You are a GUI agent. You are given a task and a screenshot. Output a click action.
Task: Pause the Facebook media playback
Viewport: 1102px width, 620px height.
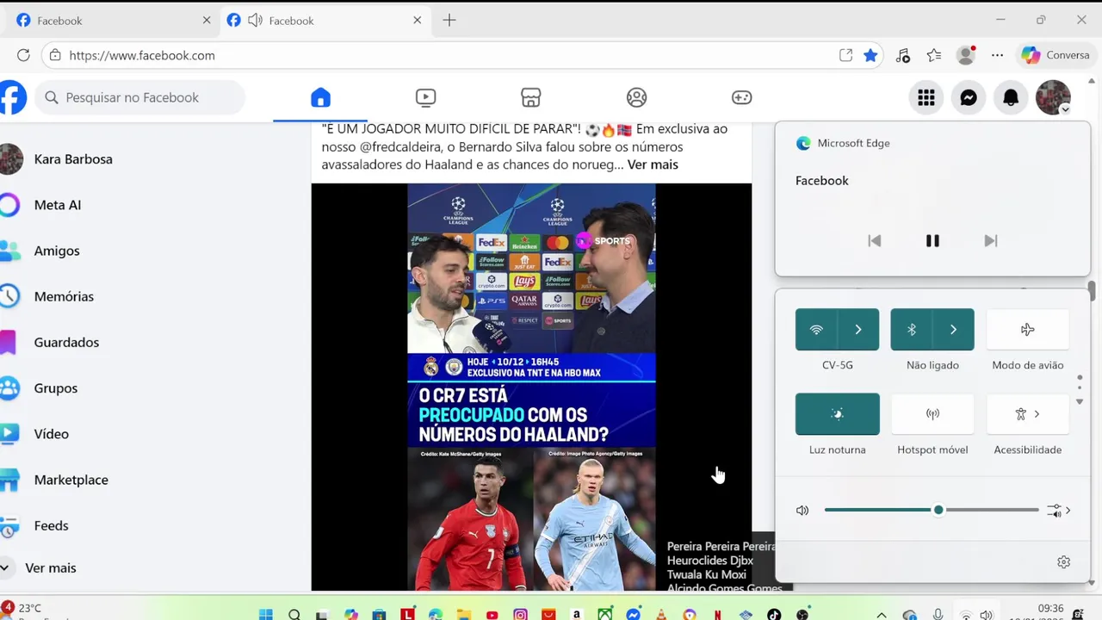click(932, 241)
